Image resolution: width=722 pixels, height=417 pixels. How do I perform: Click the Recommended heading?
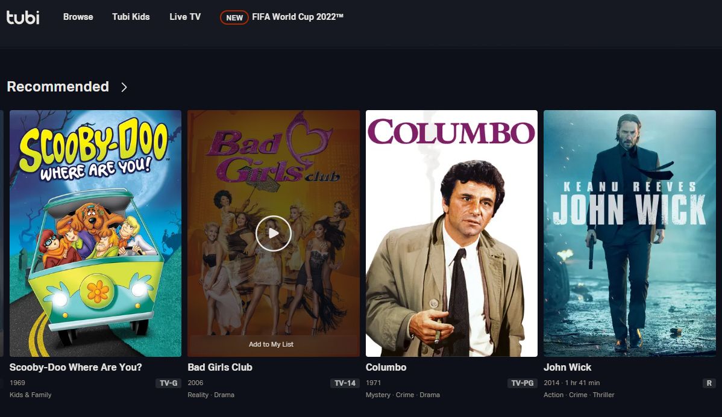pyautogui.click(x=58, y=87)
